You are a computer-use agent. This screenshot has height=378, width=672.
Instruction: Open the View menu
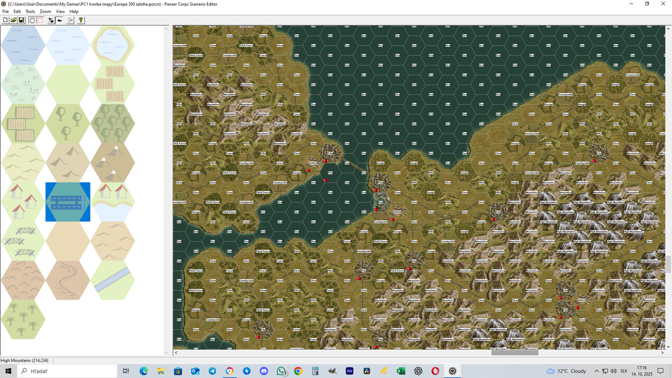point(60,12)
